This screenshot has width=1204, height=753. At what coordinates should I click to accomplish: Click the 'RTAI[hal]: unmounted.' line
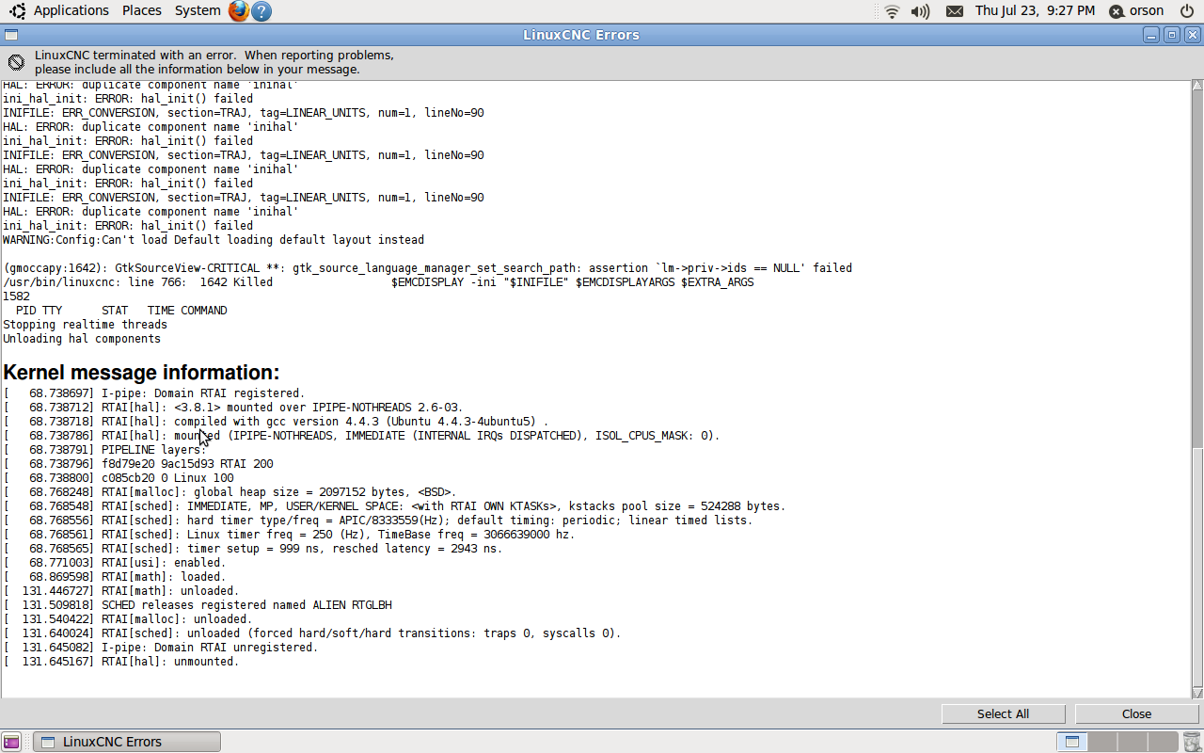(x=121, y=662)
